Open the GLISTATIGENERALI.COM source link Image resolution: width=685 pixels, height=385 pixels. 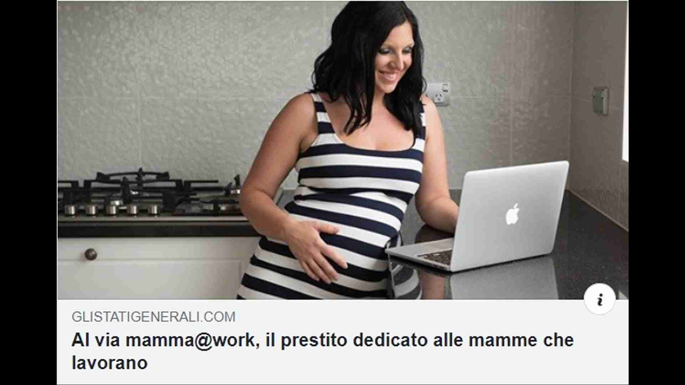[153, 317]
